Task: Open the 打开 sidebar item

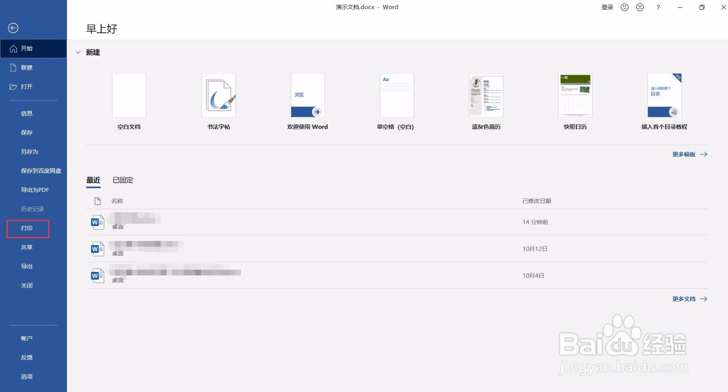Action: point(33,86)
